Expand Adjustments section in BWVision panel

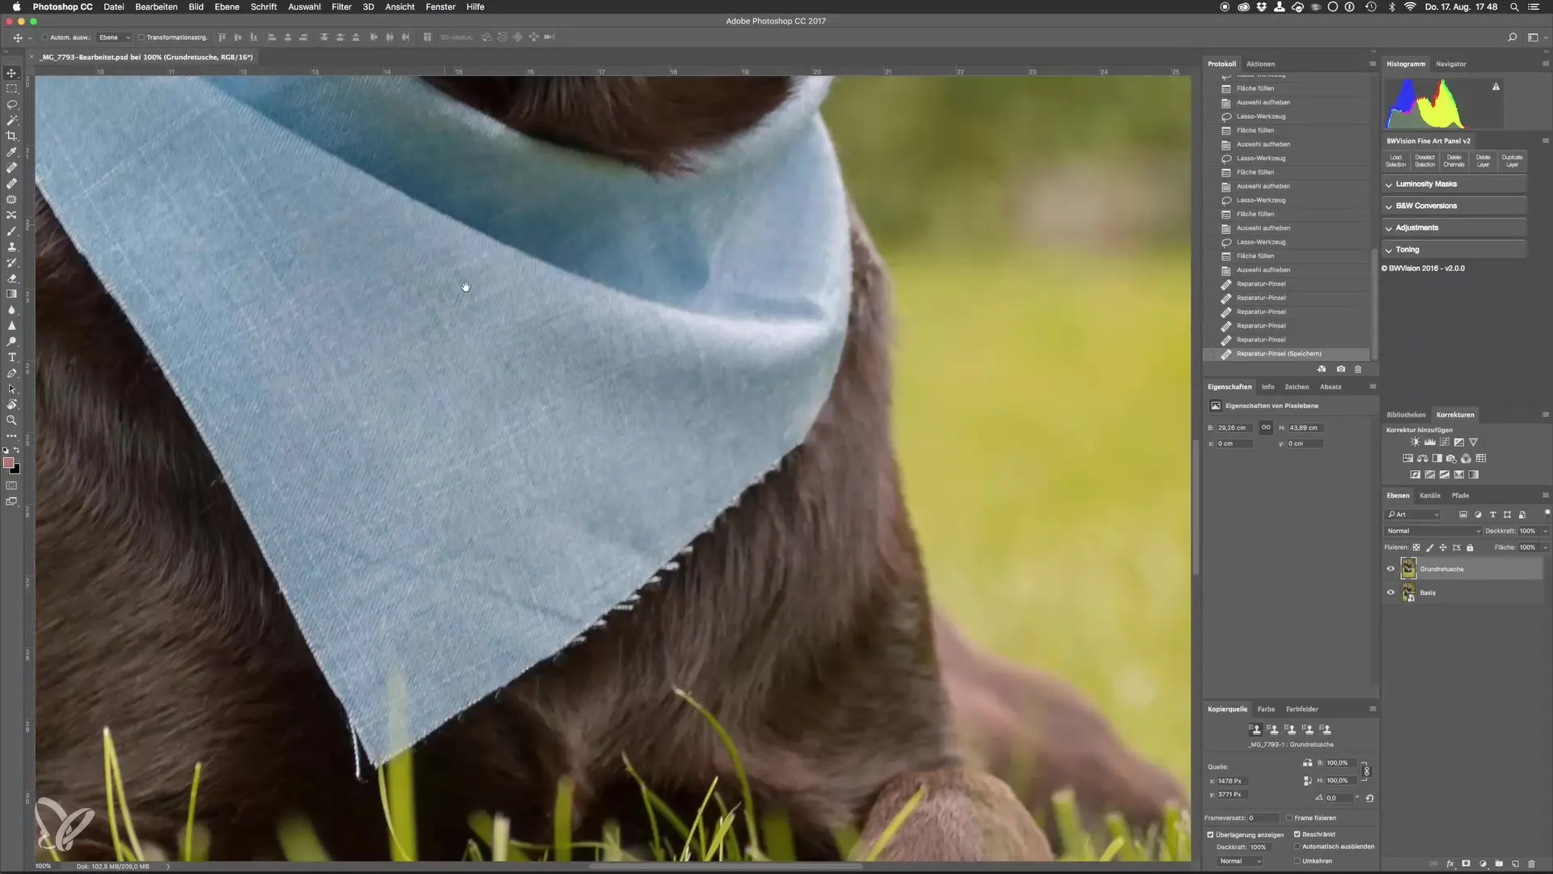(x=1454, y=228)
